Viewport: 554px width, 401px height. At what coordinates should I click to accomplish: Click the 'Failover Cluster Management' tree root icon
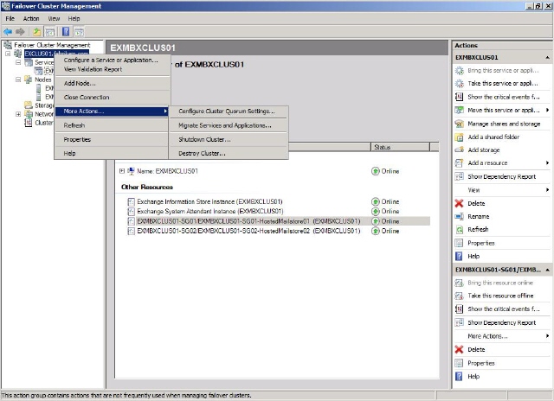8,45
